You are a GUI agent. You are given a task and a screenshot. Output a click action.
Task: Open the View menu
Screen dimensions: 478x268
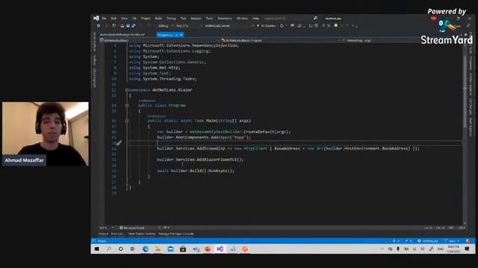click(x=124, y=19)
